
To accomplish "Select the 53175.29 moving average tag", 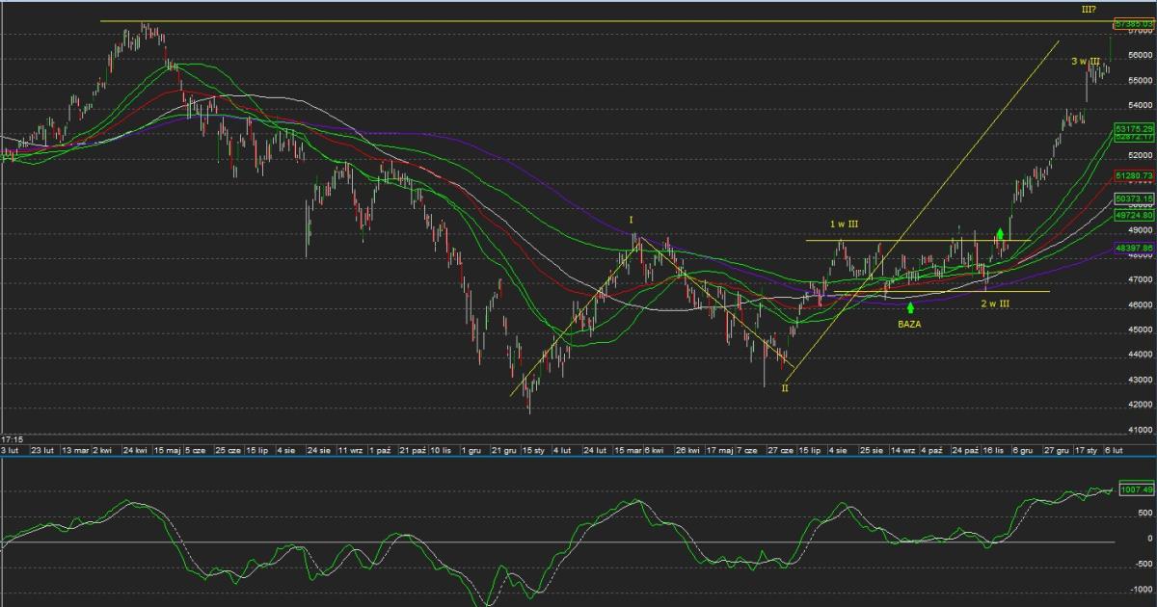I will point(1134,128).
